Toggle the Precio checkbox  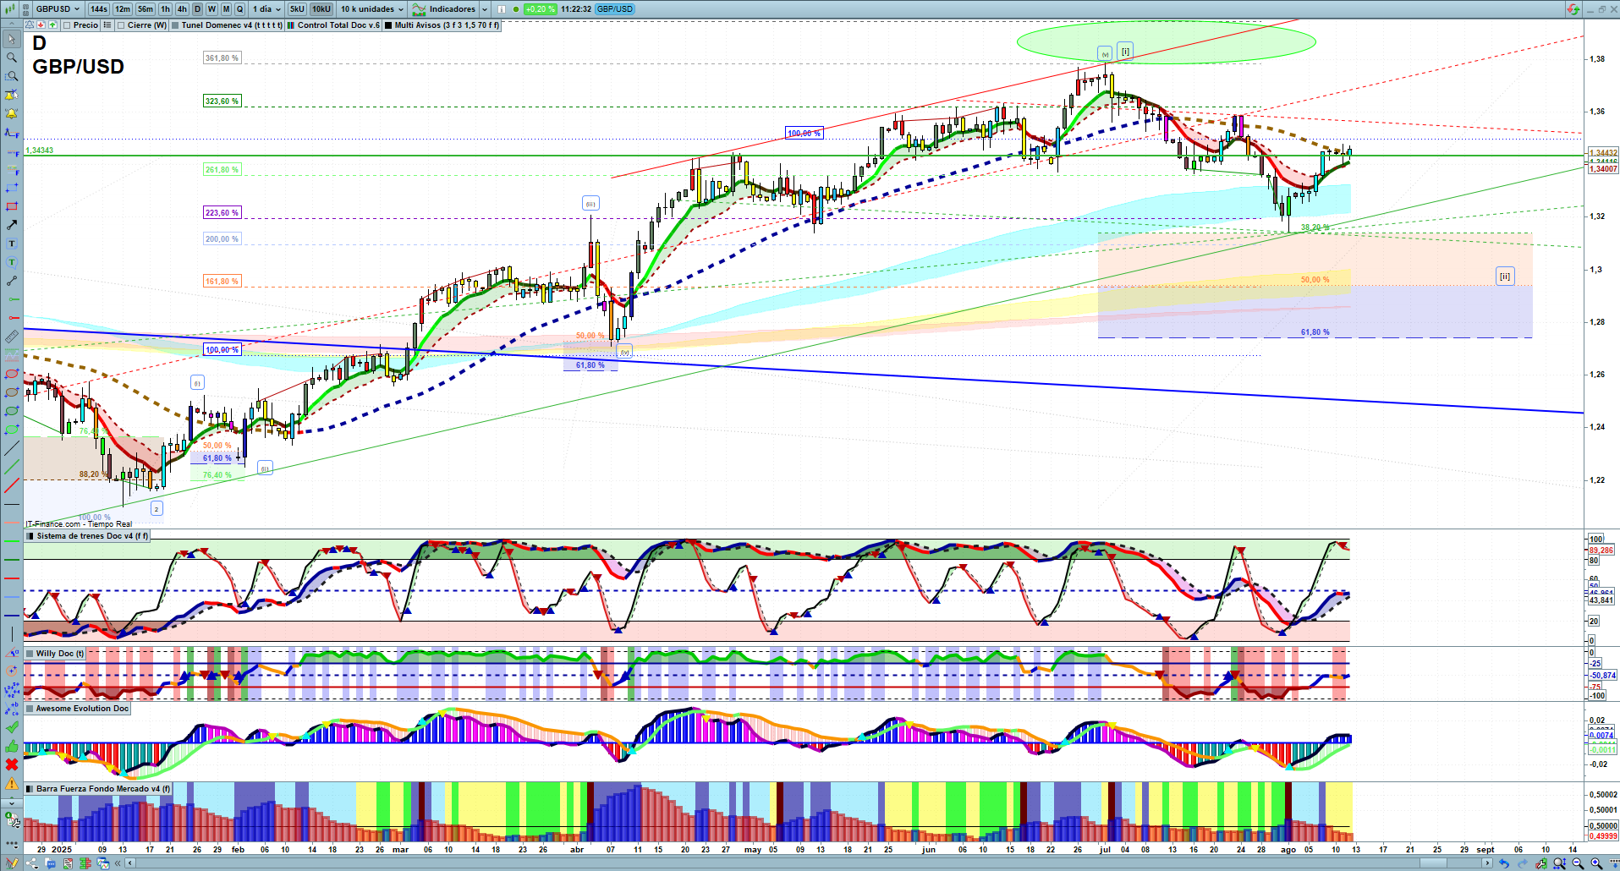coord(67,25)
